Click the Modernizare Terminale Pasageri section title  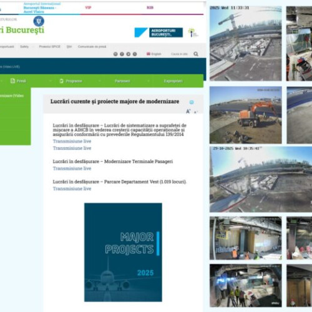pos(113,162)
